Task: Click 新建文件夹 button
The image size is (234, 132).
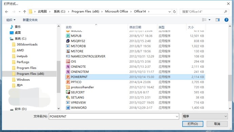Action: click(30, 20)
